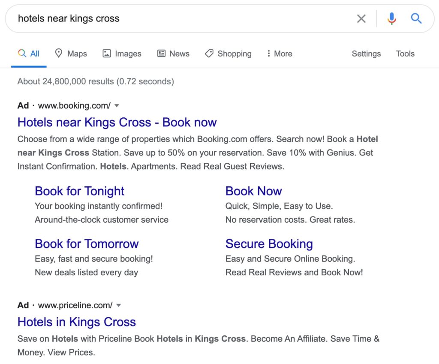Click the 'Book Now' sitelink
This screenshot has height=364, width=439.
(x=253, y=191)
